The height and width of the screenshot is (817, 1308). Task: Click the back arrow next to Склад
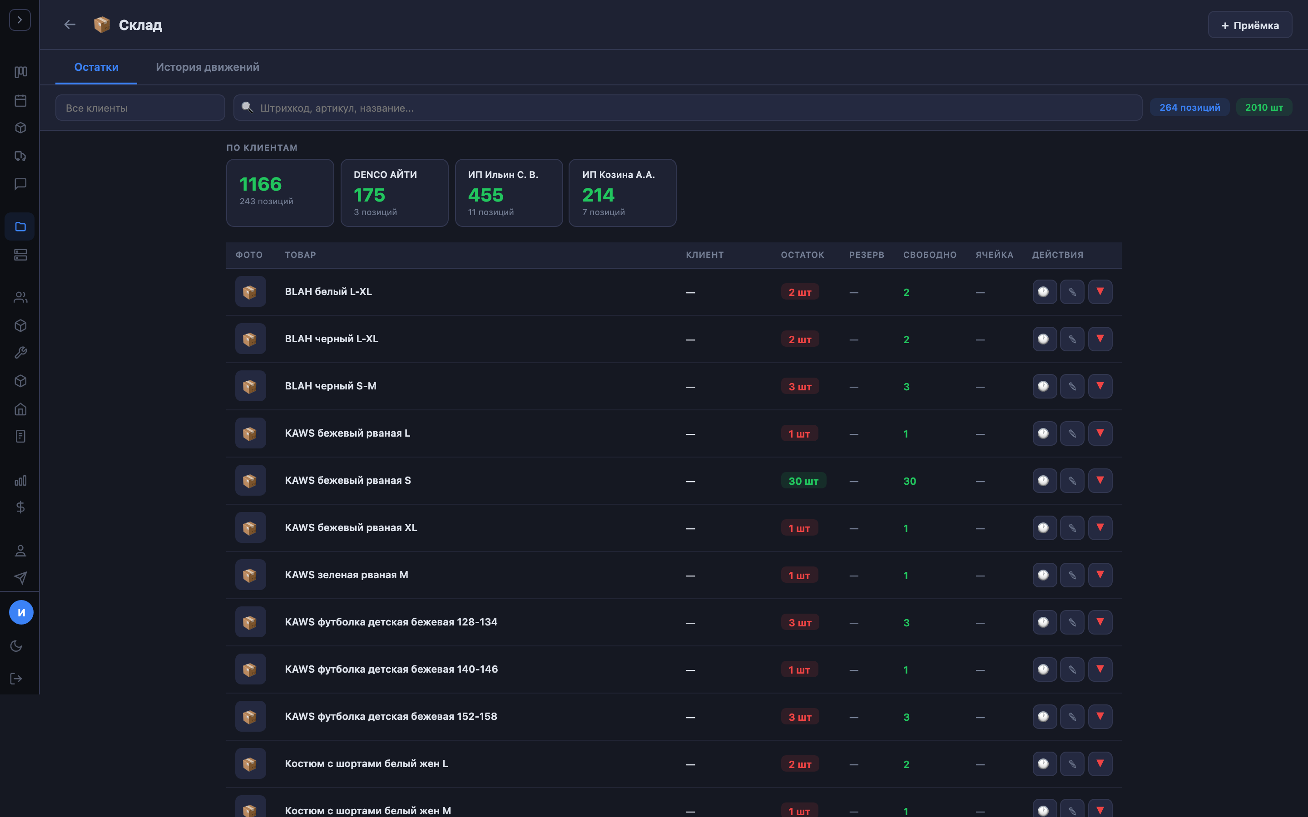point(70,25)
